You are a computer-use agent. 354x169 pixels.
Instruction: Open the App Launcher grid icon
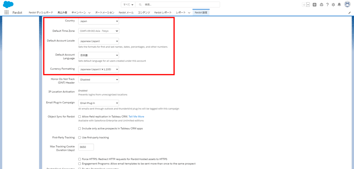(6, 13)
